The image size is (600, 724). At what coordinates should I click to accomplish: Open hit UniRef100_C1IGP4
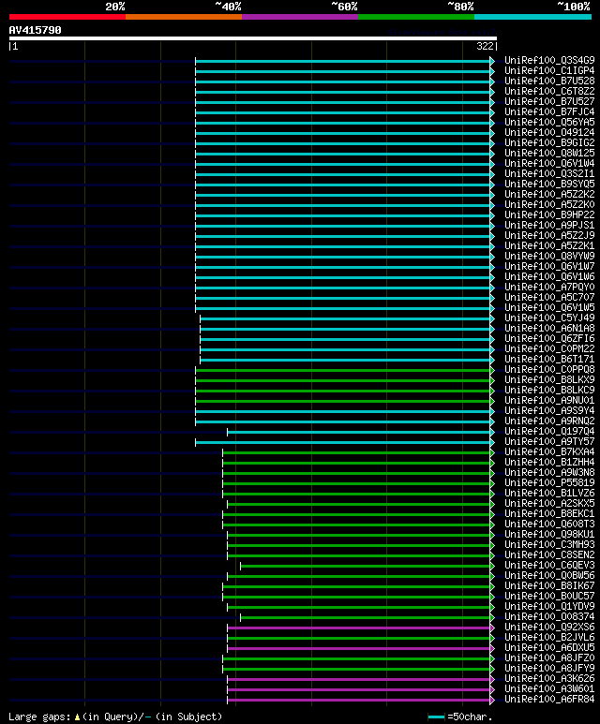tap(549, 70)
